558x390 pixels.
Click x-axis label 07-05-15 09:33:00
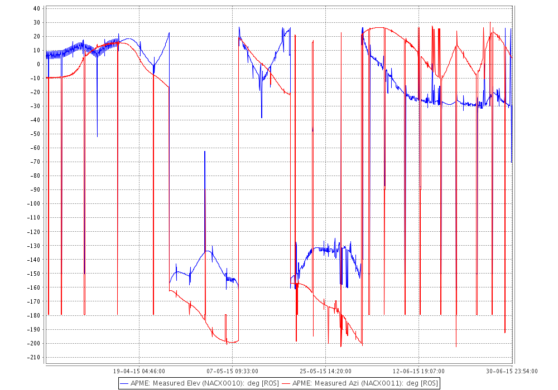click(x=232, y=371)
